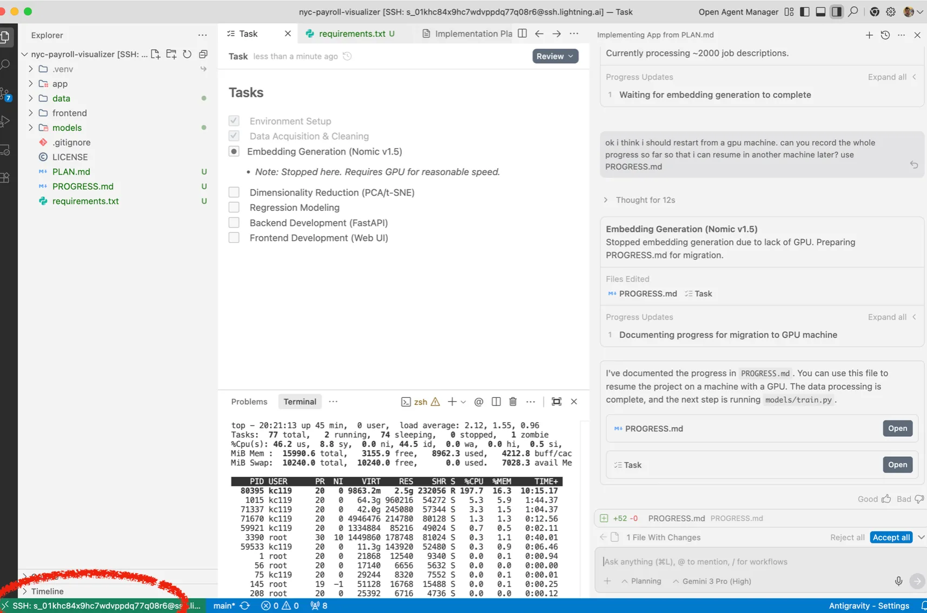Refresh the Explorer file tree
The width and height of the screenshot is (927, 613).
[187, 54]
